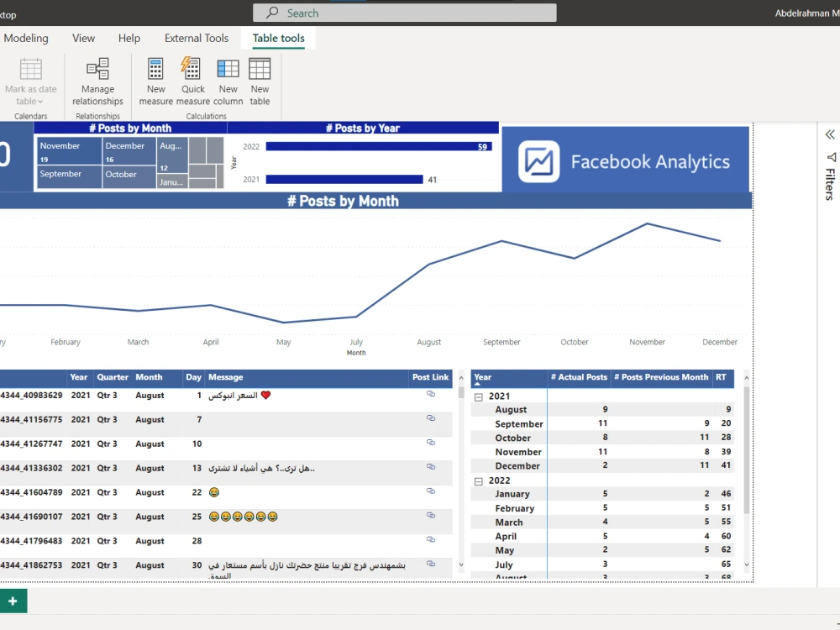Switch to the Modeling ribbon tab
The width and height of the screenshot is (840, 630).
pos(26,38)
